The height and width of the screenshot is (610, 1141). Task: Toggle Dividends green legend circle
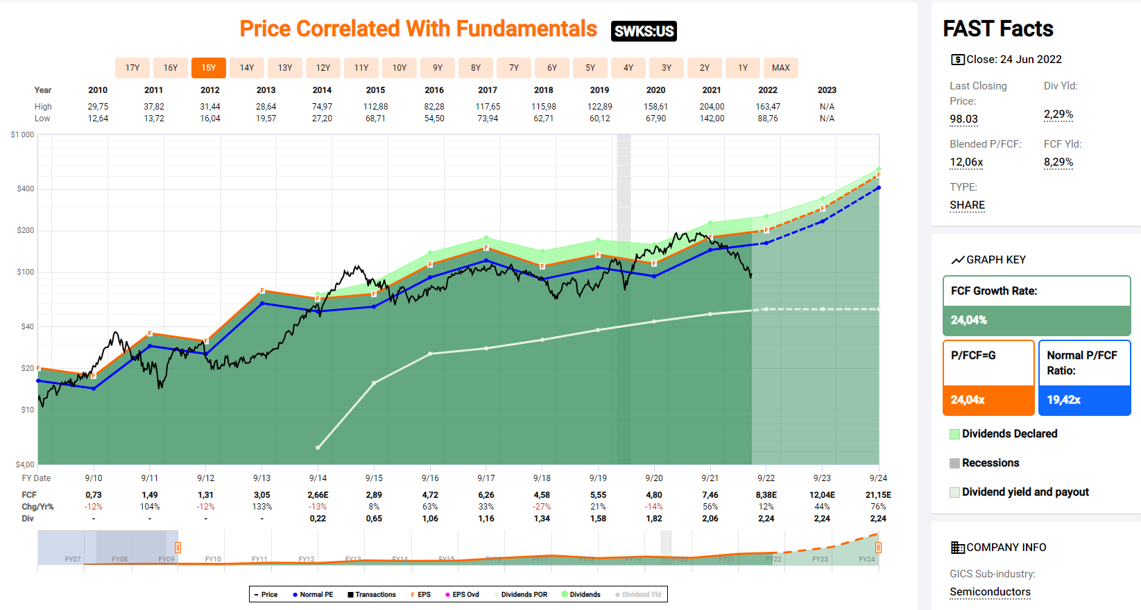pos(565,595)
